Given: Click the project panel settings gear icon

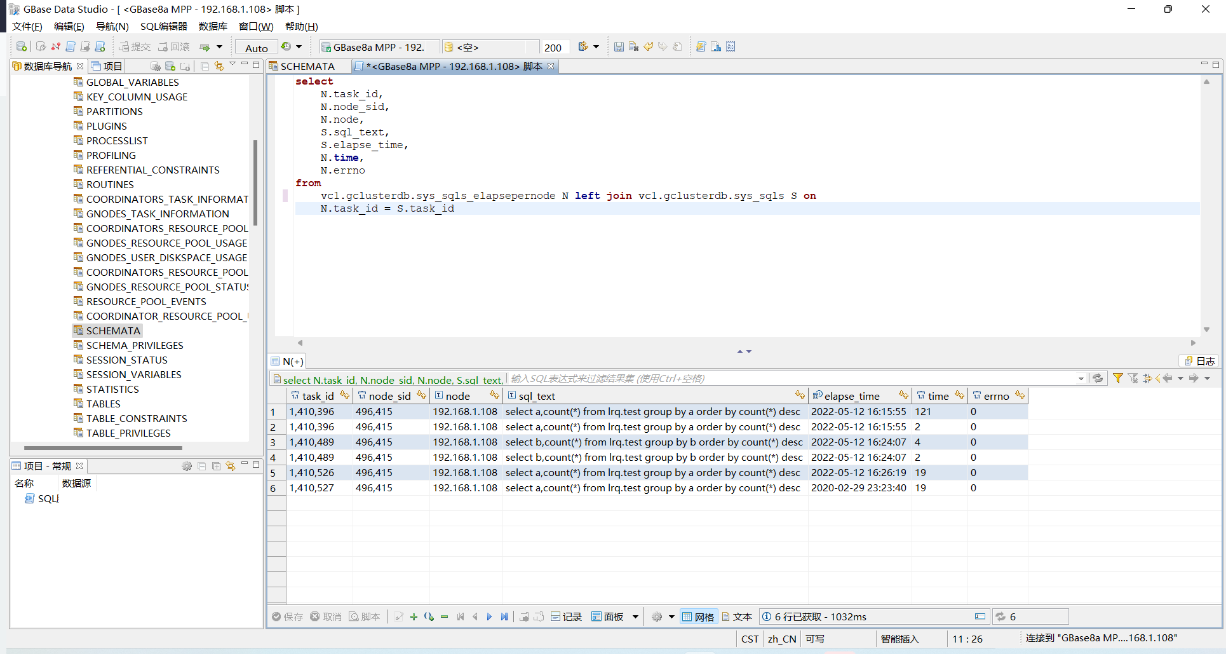Looking at the screenshot, I should 187,466.
